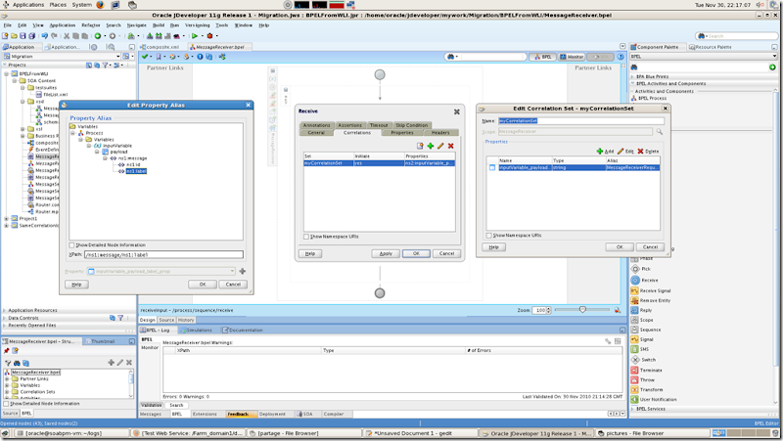The image size is (783, 441).
Task: Open the Migration application dropdown
Action: click(117, 57)
